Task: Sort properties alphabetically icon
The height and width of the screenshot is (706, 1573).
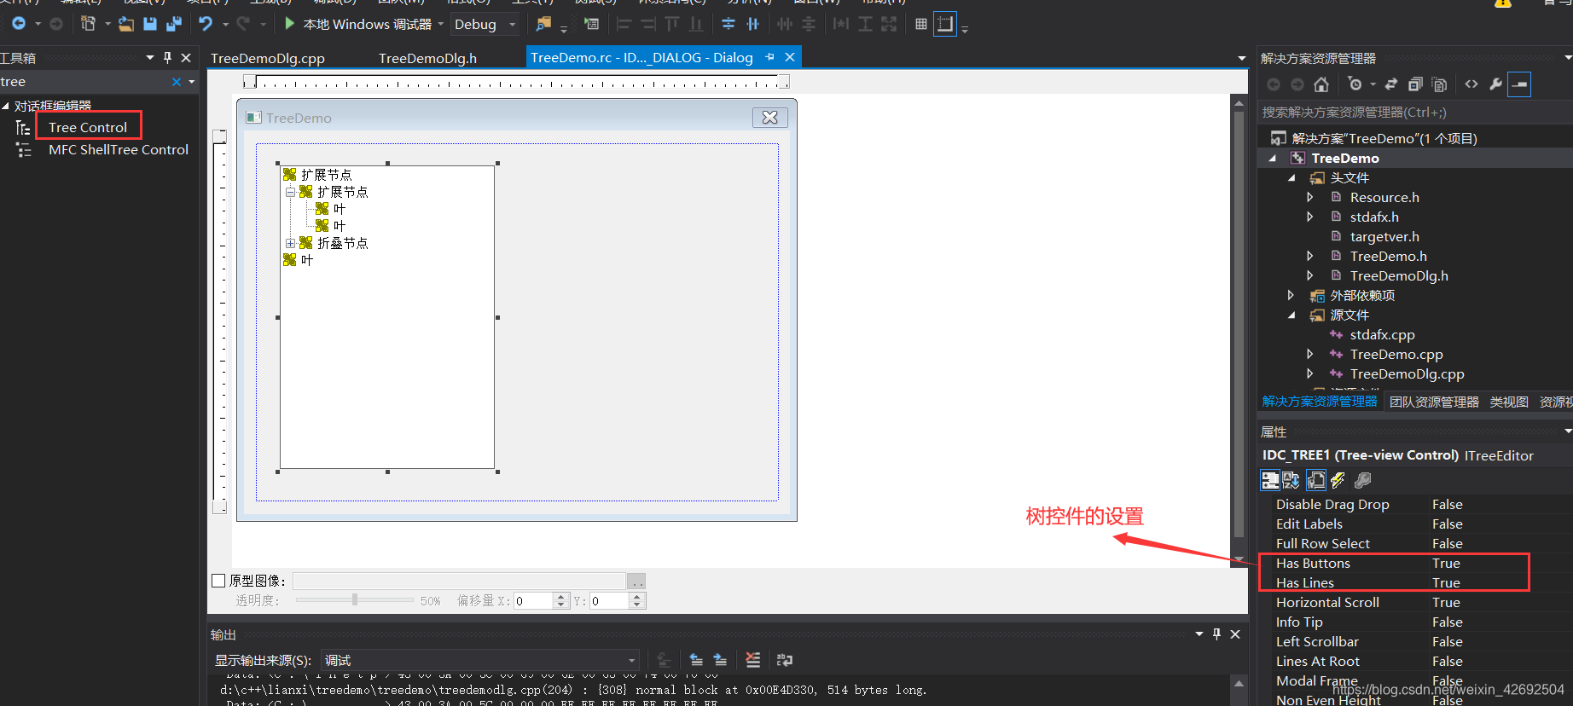Action: coord(1291,480)
